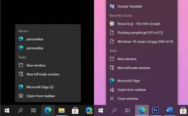188x116 pixels.
Task: Launch Word from the taskbar
Action: [x=169, y=110]
